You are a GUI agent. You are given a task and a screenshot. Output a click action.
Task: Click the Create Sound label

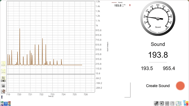pos(158,86)
